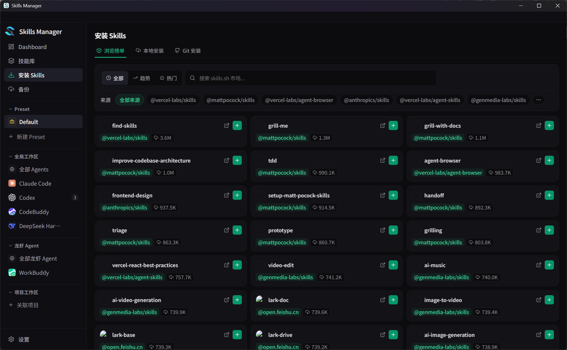Screen dimensions: 567x350
Task: Open the grill-me external link icon
Action: click(x=383, y=126)
